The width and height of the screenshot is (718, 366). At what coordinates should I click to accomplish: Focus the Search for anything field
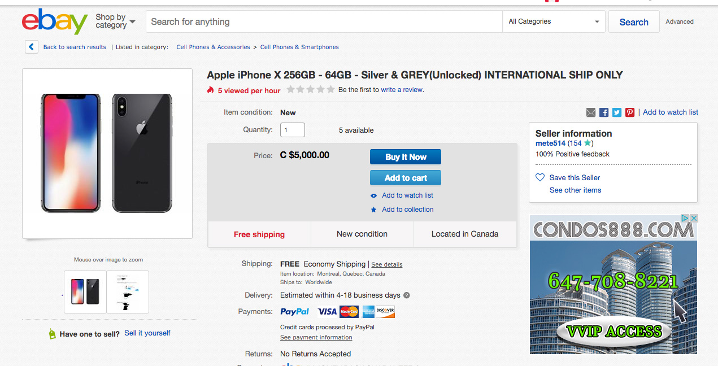pyautogui.click(x=324, y=21)
